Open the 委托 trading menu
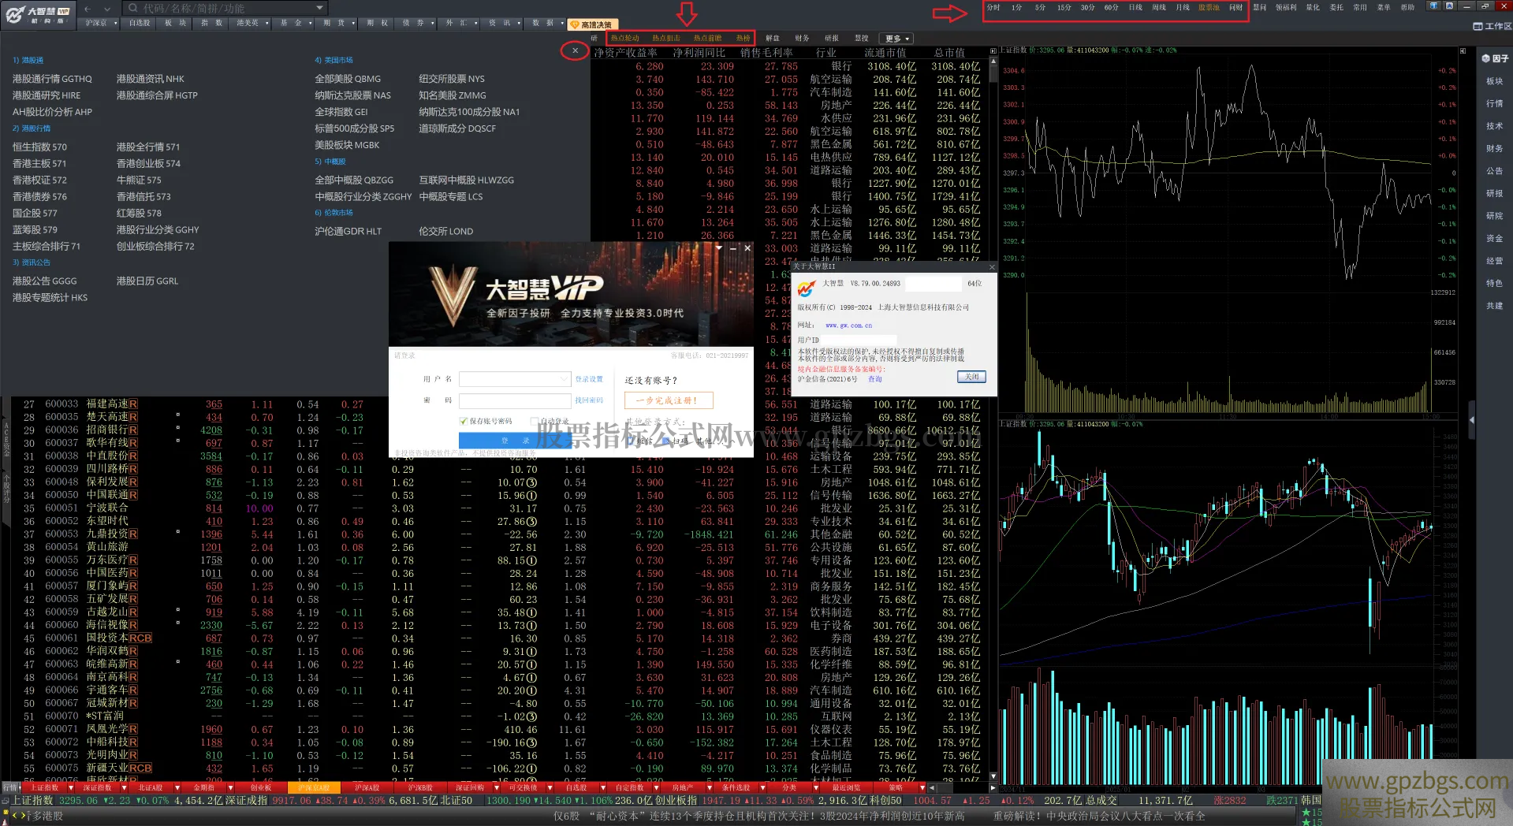The height and width of the screenshot is (826, 1513). pos(1336,8)
